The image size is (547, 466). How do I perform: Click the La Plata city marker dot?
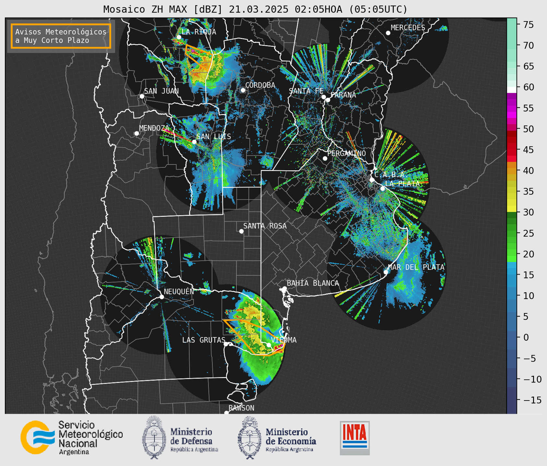383,189
